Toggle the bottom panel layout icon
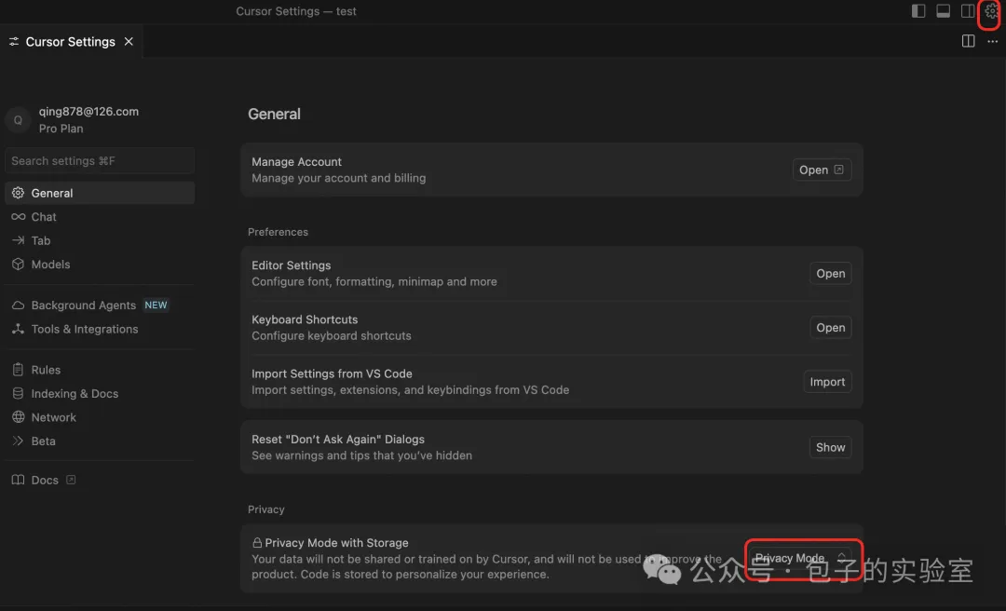Screen dimensions: 1006x611 [x=943, y=11]
